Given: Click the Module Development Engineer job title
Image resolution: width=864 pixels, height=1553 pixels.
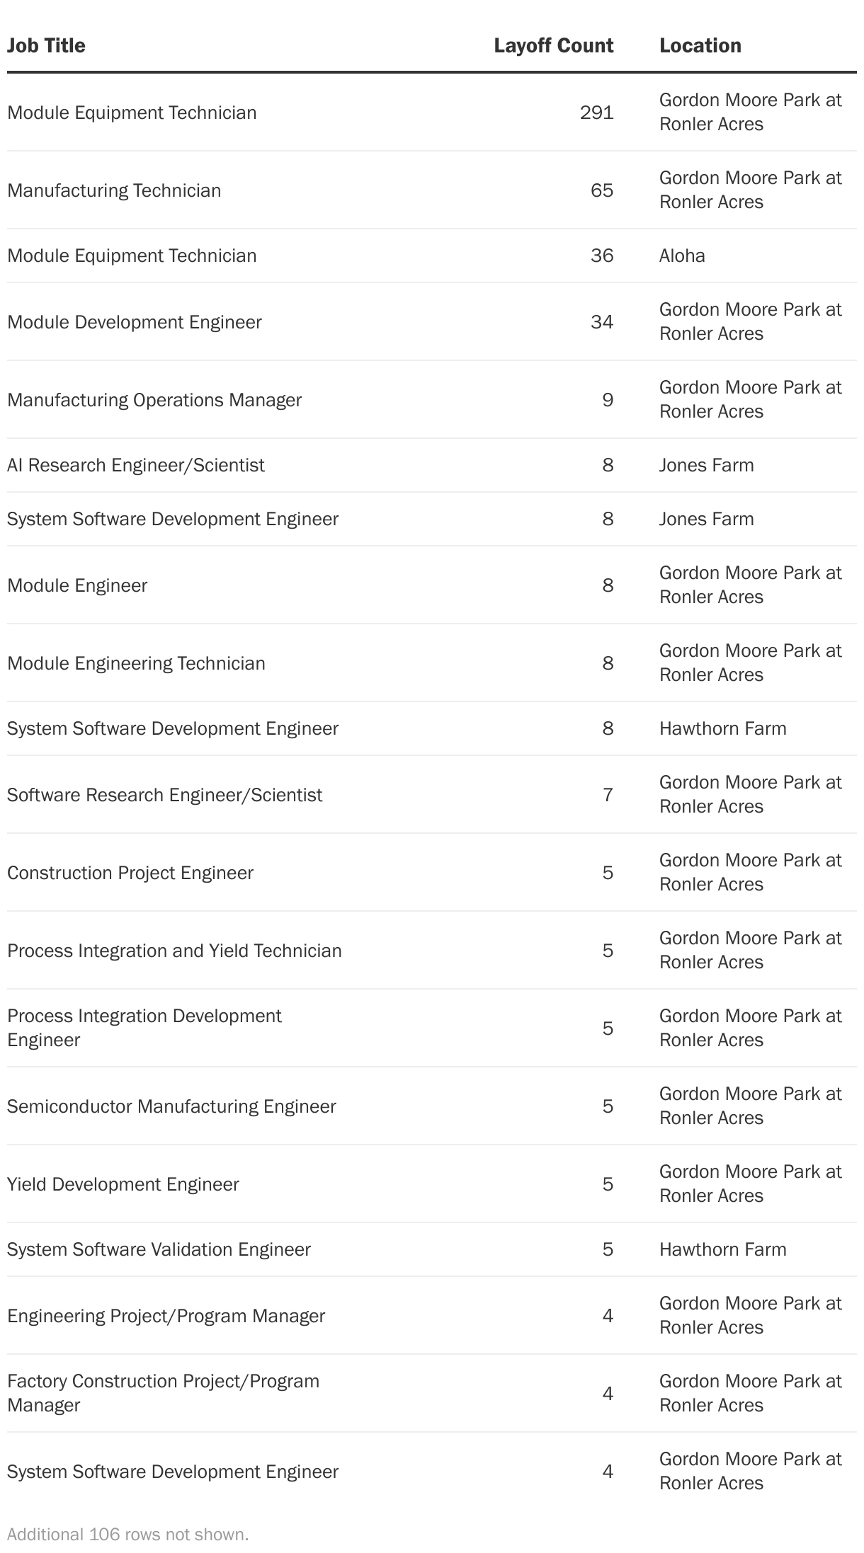Looking at the screenshot, I should (135, 322).
